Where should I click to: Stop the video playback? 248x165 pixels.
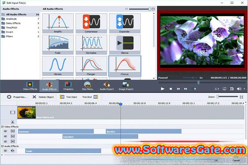[x=170, y=89]
